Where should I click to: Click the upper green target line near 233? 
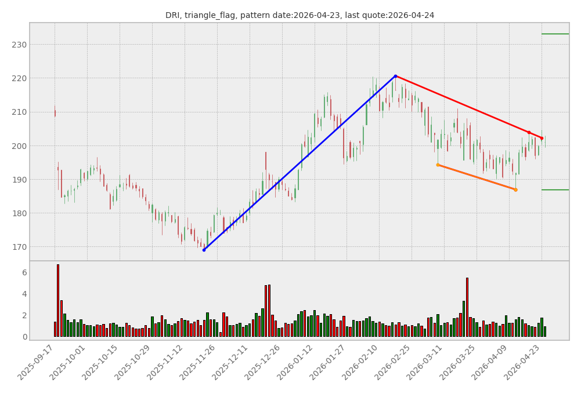[x=555, y=34]
